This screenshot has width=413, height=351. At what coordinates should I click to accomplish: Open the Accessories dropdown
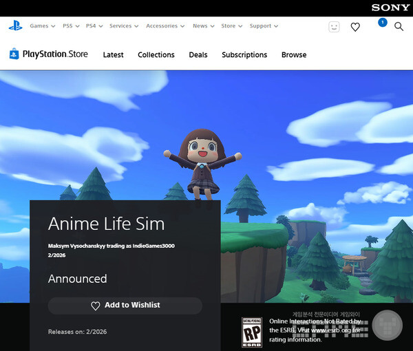pos(165,26)
